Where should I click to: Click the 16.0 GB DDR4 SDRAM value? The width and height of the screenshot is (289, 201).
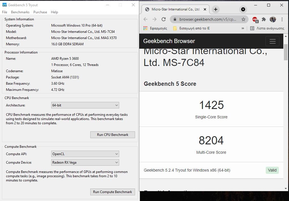point(67,44)
